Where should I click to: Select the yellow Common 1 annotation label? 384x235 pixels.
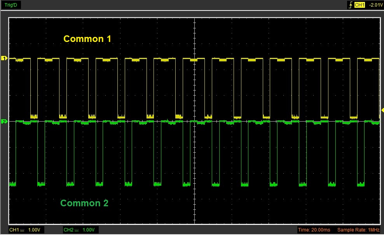coord(87,39)
